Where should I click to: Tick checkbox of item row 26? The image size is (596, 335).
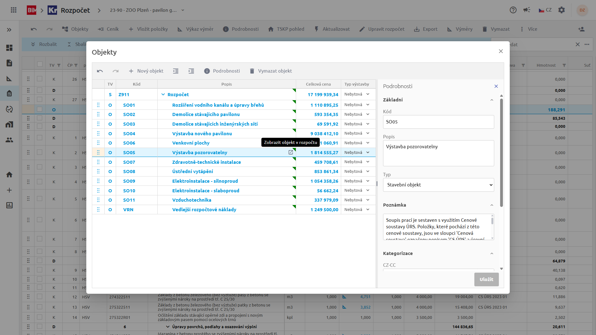point(39,79)
